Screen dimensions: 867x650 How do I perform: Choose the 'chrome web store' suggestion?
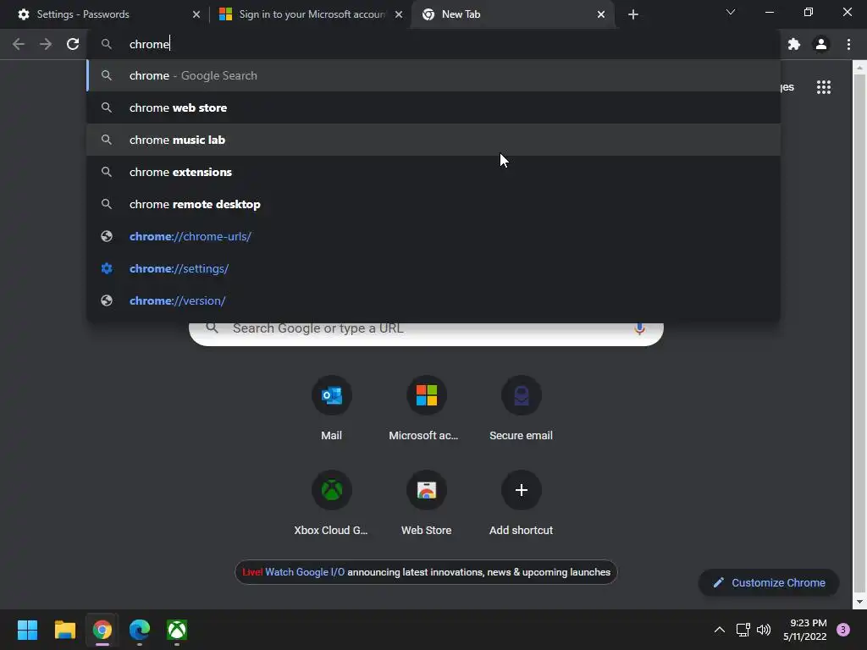click(433, 107)
